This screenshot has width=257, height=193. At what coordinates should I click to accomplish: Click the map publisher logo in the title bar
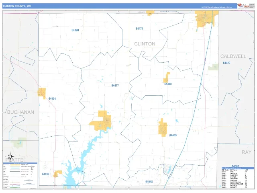point(243,6)
